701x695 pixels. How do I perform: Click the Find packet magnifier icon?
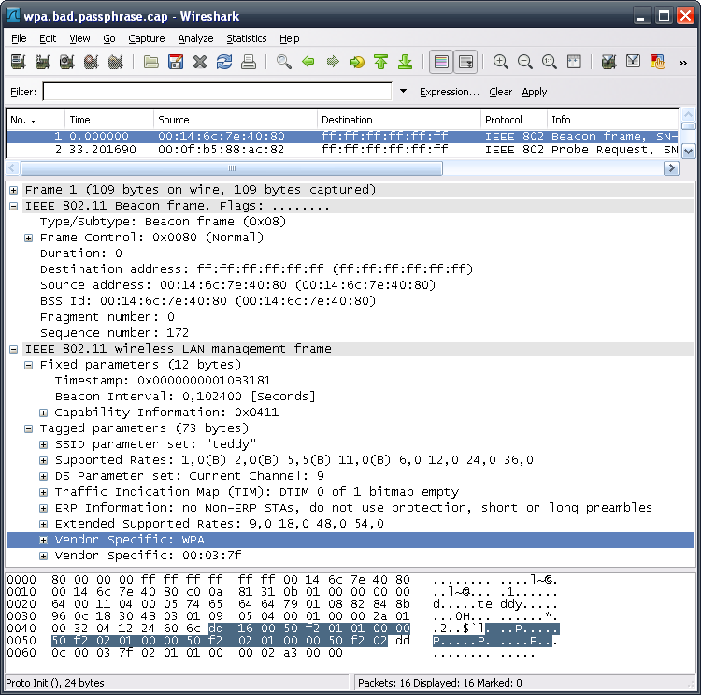tap(284, 62)
